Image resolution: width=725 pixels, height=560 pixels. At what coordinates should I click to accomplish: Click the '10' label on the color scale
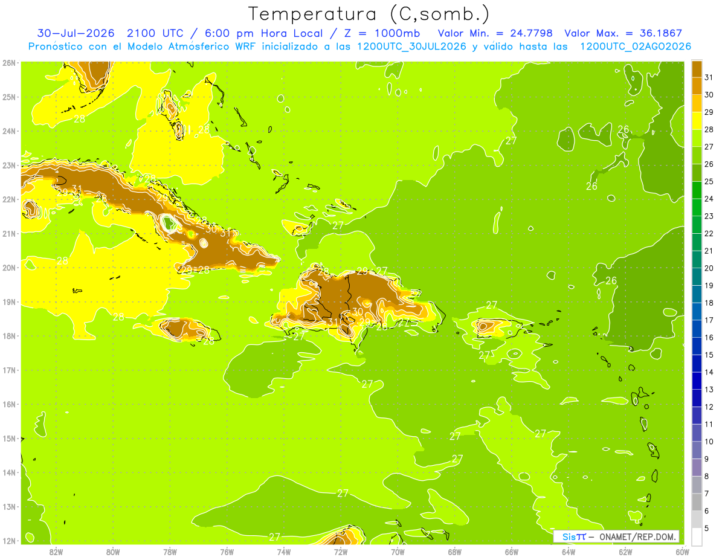pyautogui.click(x=709, y=442)
